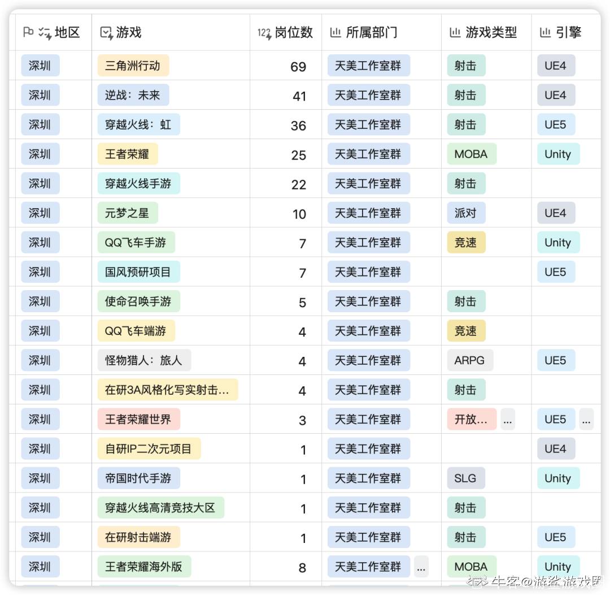
Task: Click the 开放… tag in 王者荣耀世界 row
Action: tap(472, 419)
